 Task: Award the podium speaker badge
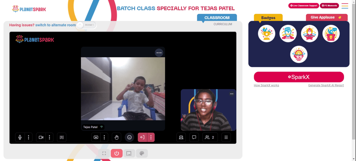click(331, 33)
